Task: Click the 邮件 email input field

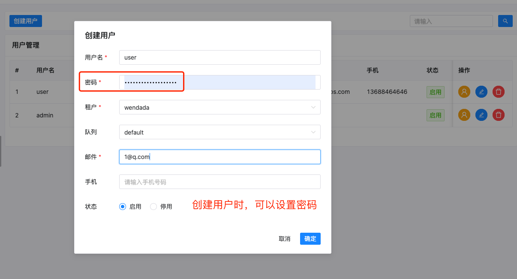Action: click(x=219, y=156)
